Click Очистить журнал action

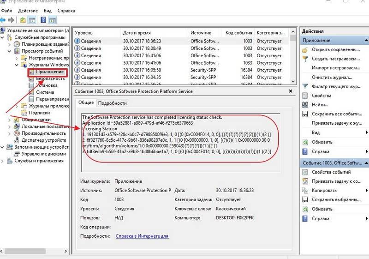pos(332,77)
